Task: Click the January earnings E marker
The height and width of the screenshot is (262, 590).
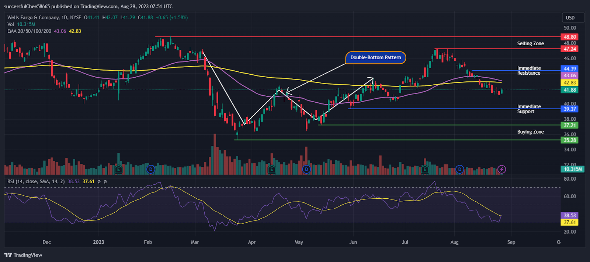Action: tap(118, 169)
